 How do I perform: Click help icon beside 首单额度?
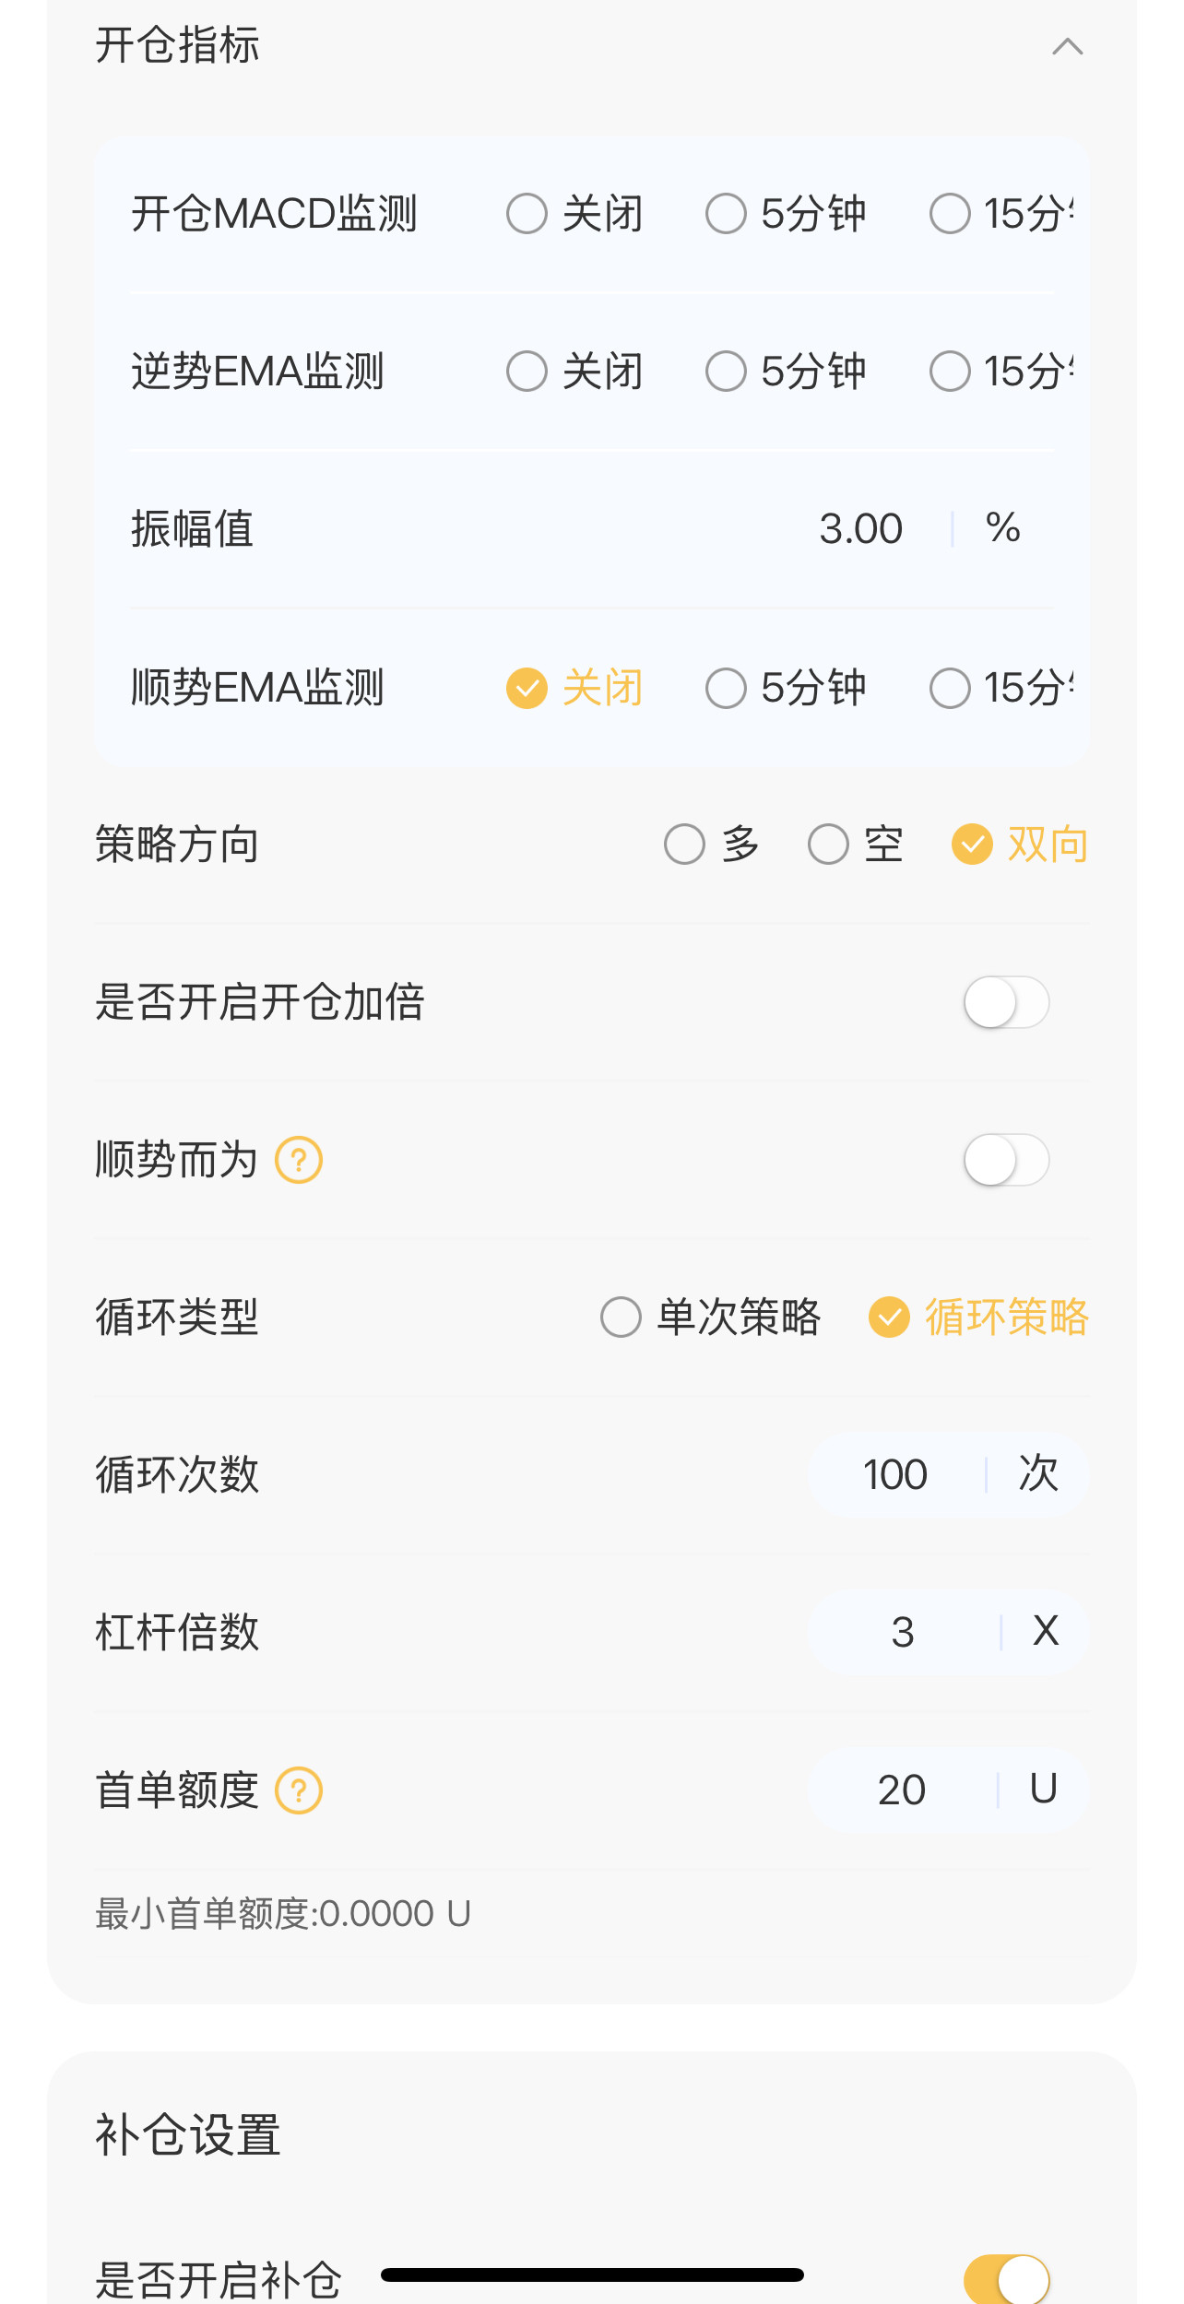pyautogui.click(x=299, y=1790)
